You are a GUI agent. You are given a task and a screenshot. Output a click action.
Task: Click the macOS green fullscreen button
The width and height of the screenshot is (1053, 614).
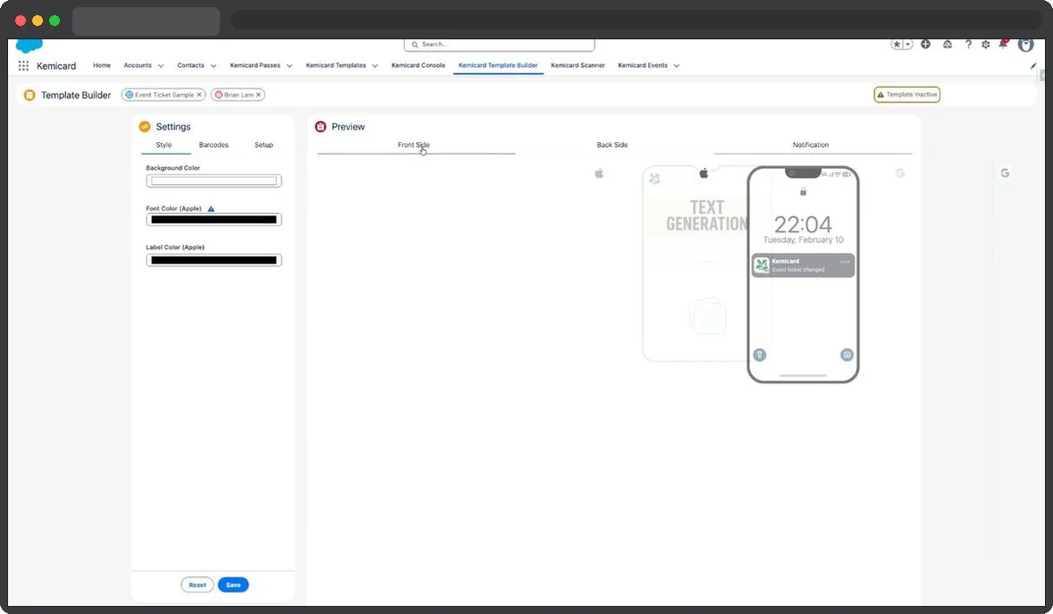(55, 21)
